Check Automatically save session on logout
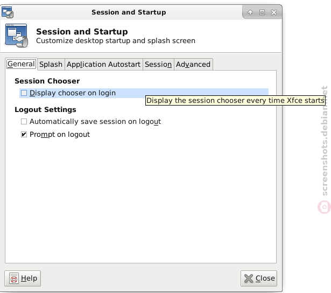 pyautogui.click(x=24, y=122)
